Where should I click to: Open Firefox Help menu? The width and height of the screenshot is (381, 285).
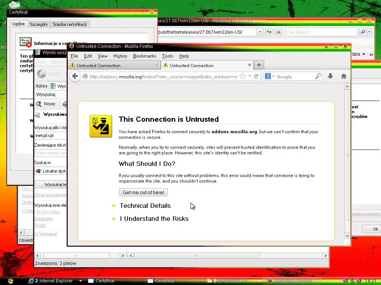click(184, 56)
